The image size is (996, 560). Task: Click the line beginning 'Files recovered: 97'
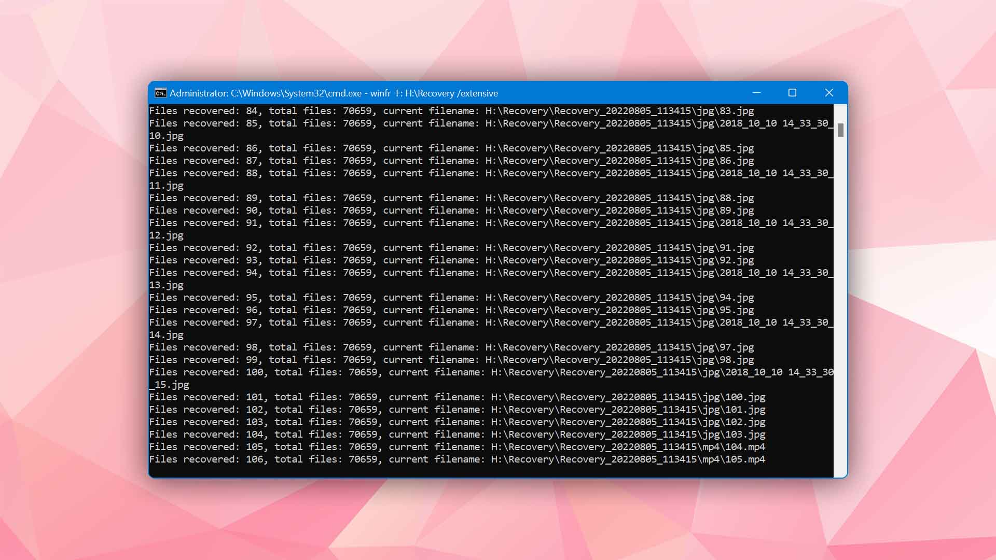[491, 323]
